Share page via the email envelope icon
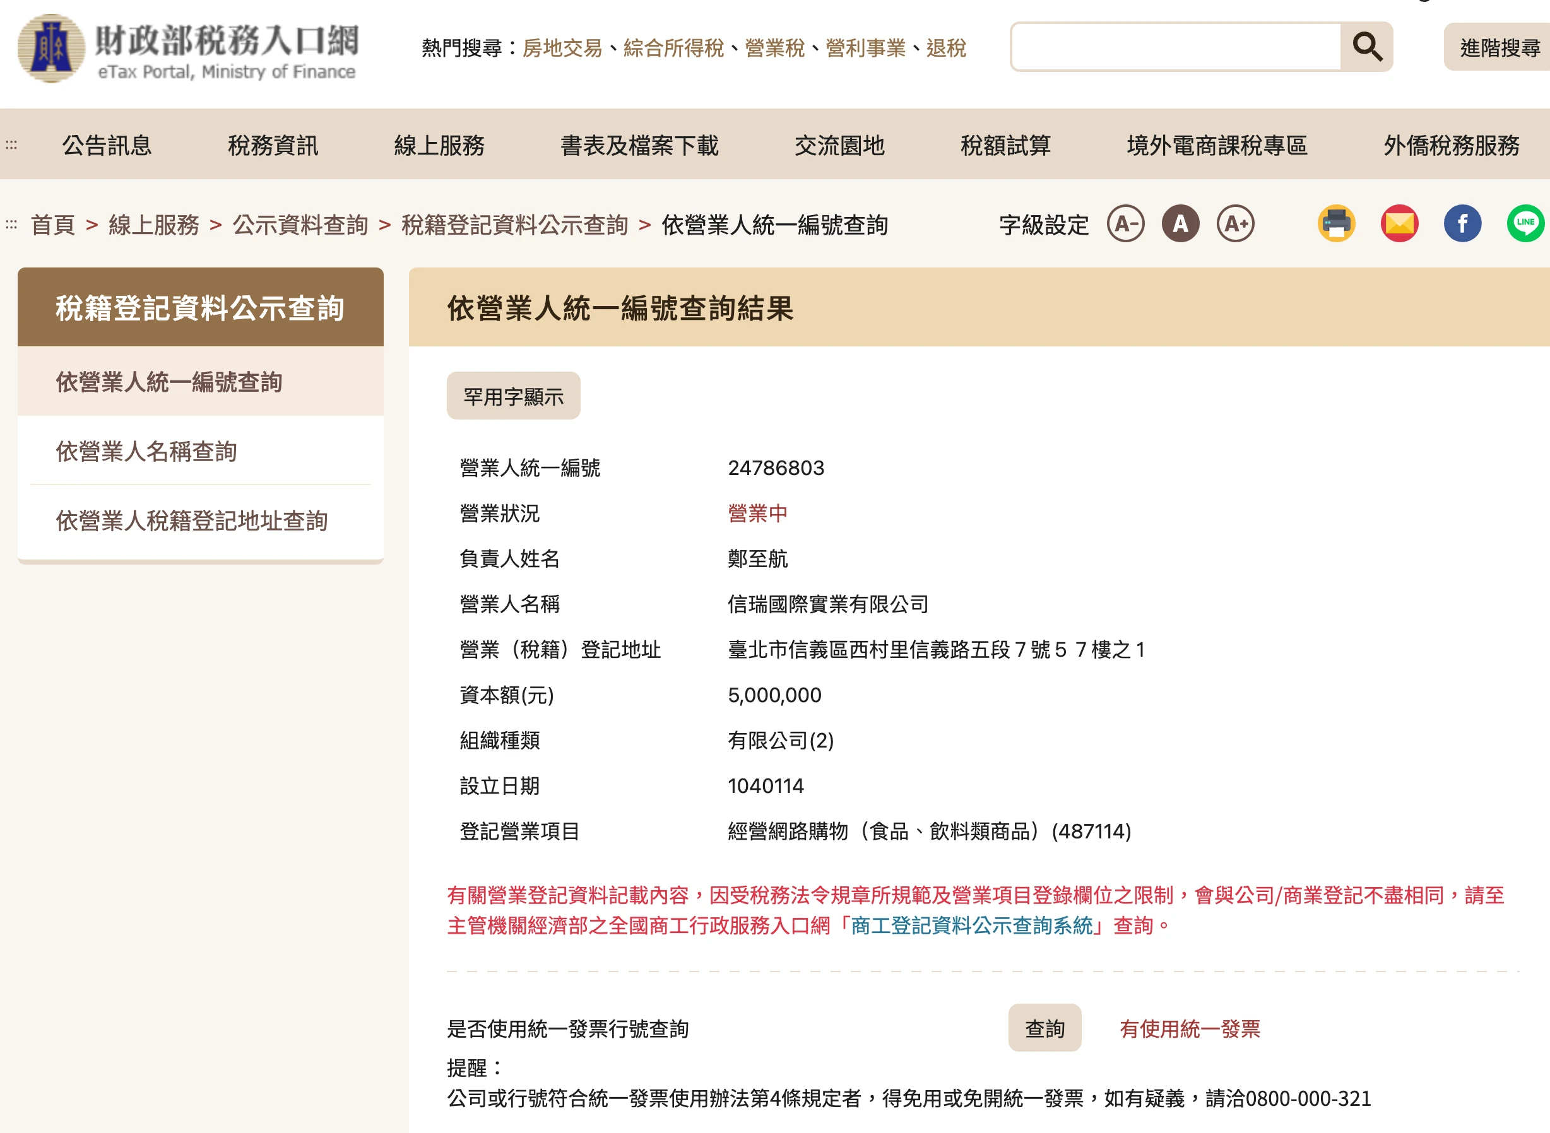1550x1133 pixels. click(1399, 223)
